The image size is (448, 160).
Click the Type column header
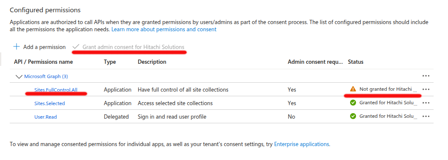click(110, 62)
